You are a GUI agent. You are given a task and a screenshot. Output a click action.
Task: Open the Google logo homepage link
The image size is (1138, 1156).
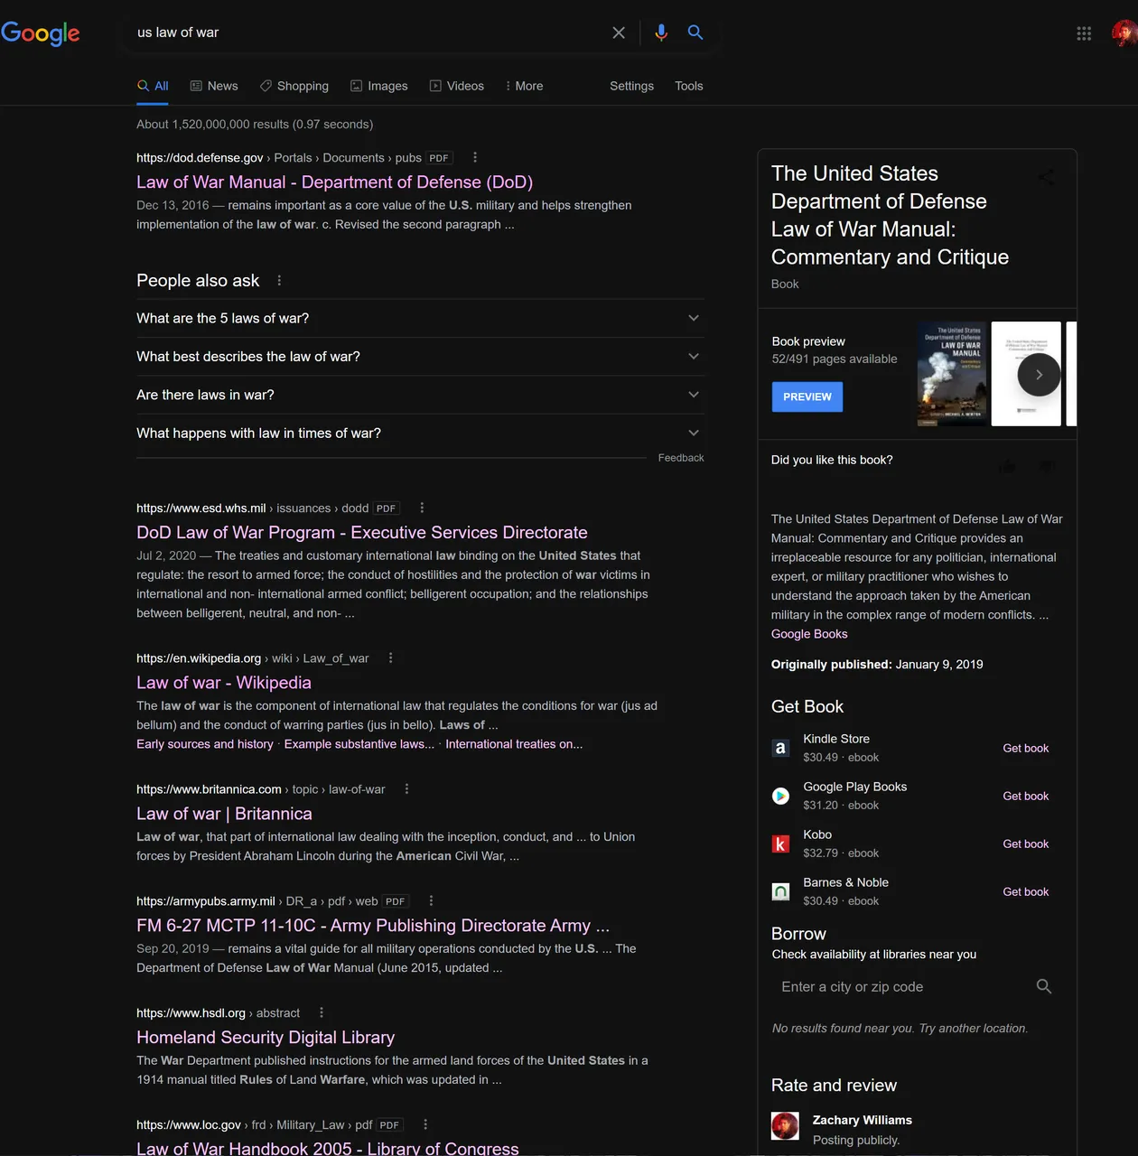41,33
